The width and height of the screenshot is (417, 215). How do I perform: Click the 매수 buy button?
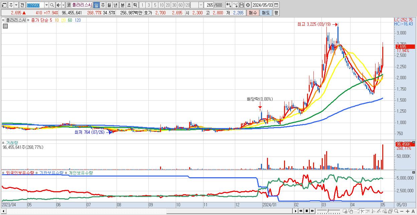click(x=253, y=13)
